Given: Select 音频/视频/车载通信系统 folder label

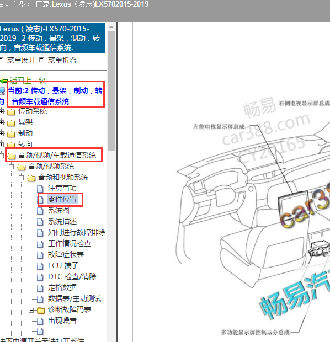Looking at the screenshot, I should [57, 156].
